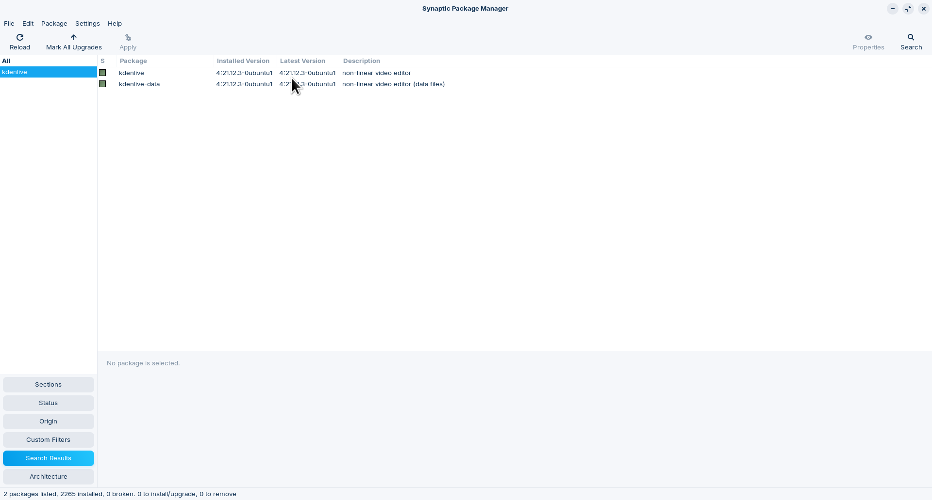
Task: Toggle the kdenlive status checkbox
Action: tap(102, 73)
